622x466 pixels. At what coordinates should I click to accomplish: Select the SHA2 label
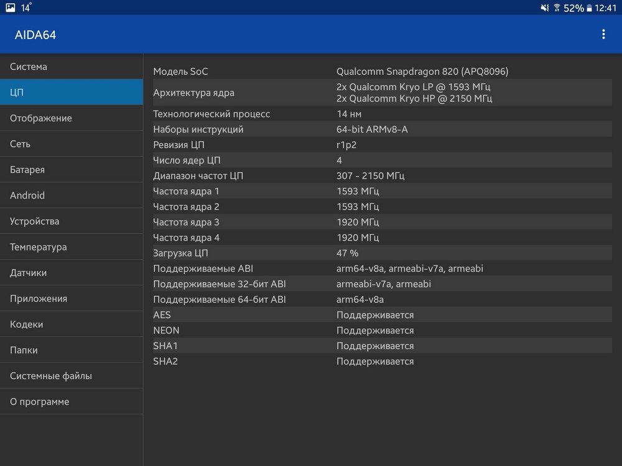pyautogui.click(x=165, y=362)
